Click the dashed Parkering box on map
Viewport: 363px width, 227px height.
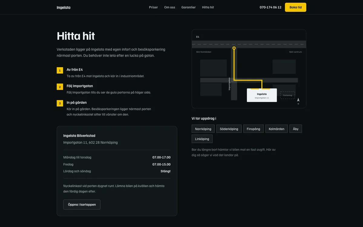pyautogui.click(x=287, y=95)
